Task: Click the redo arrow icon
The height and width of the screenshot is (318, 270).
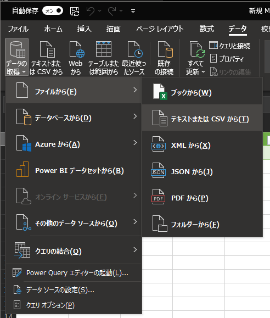Action: (x=112, y=11)
